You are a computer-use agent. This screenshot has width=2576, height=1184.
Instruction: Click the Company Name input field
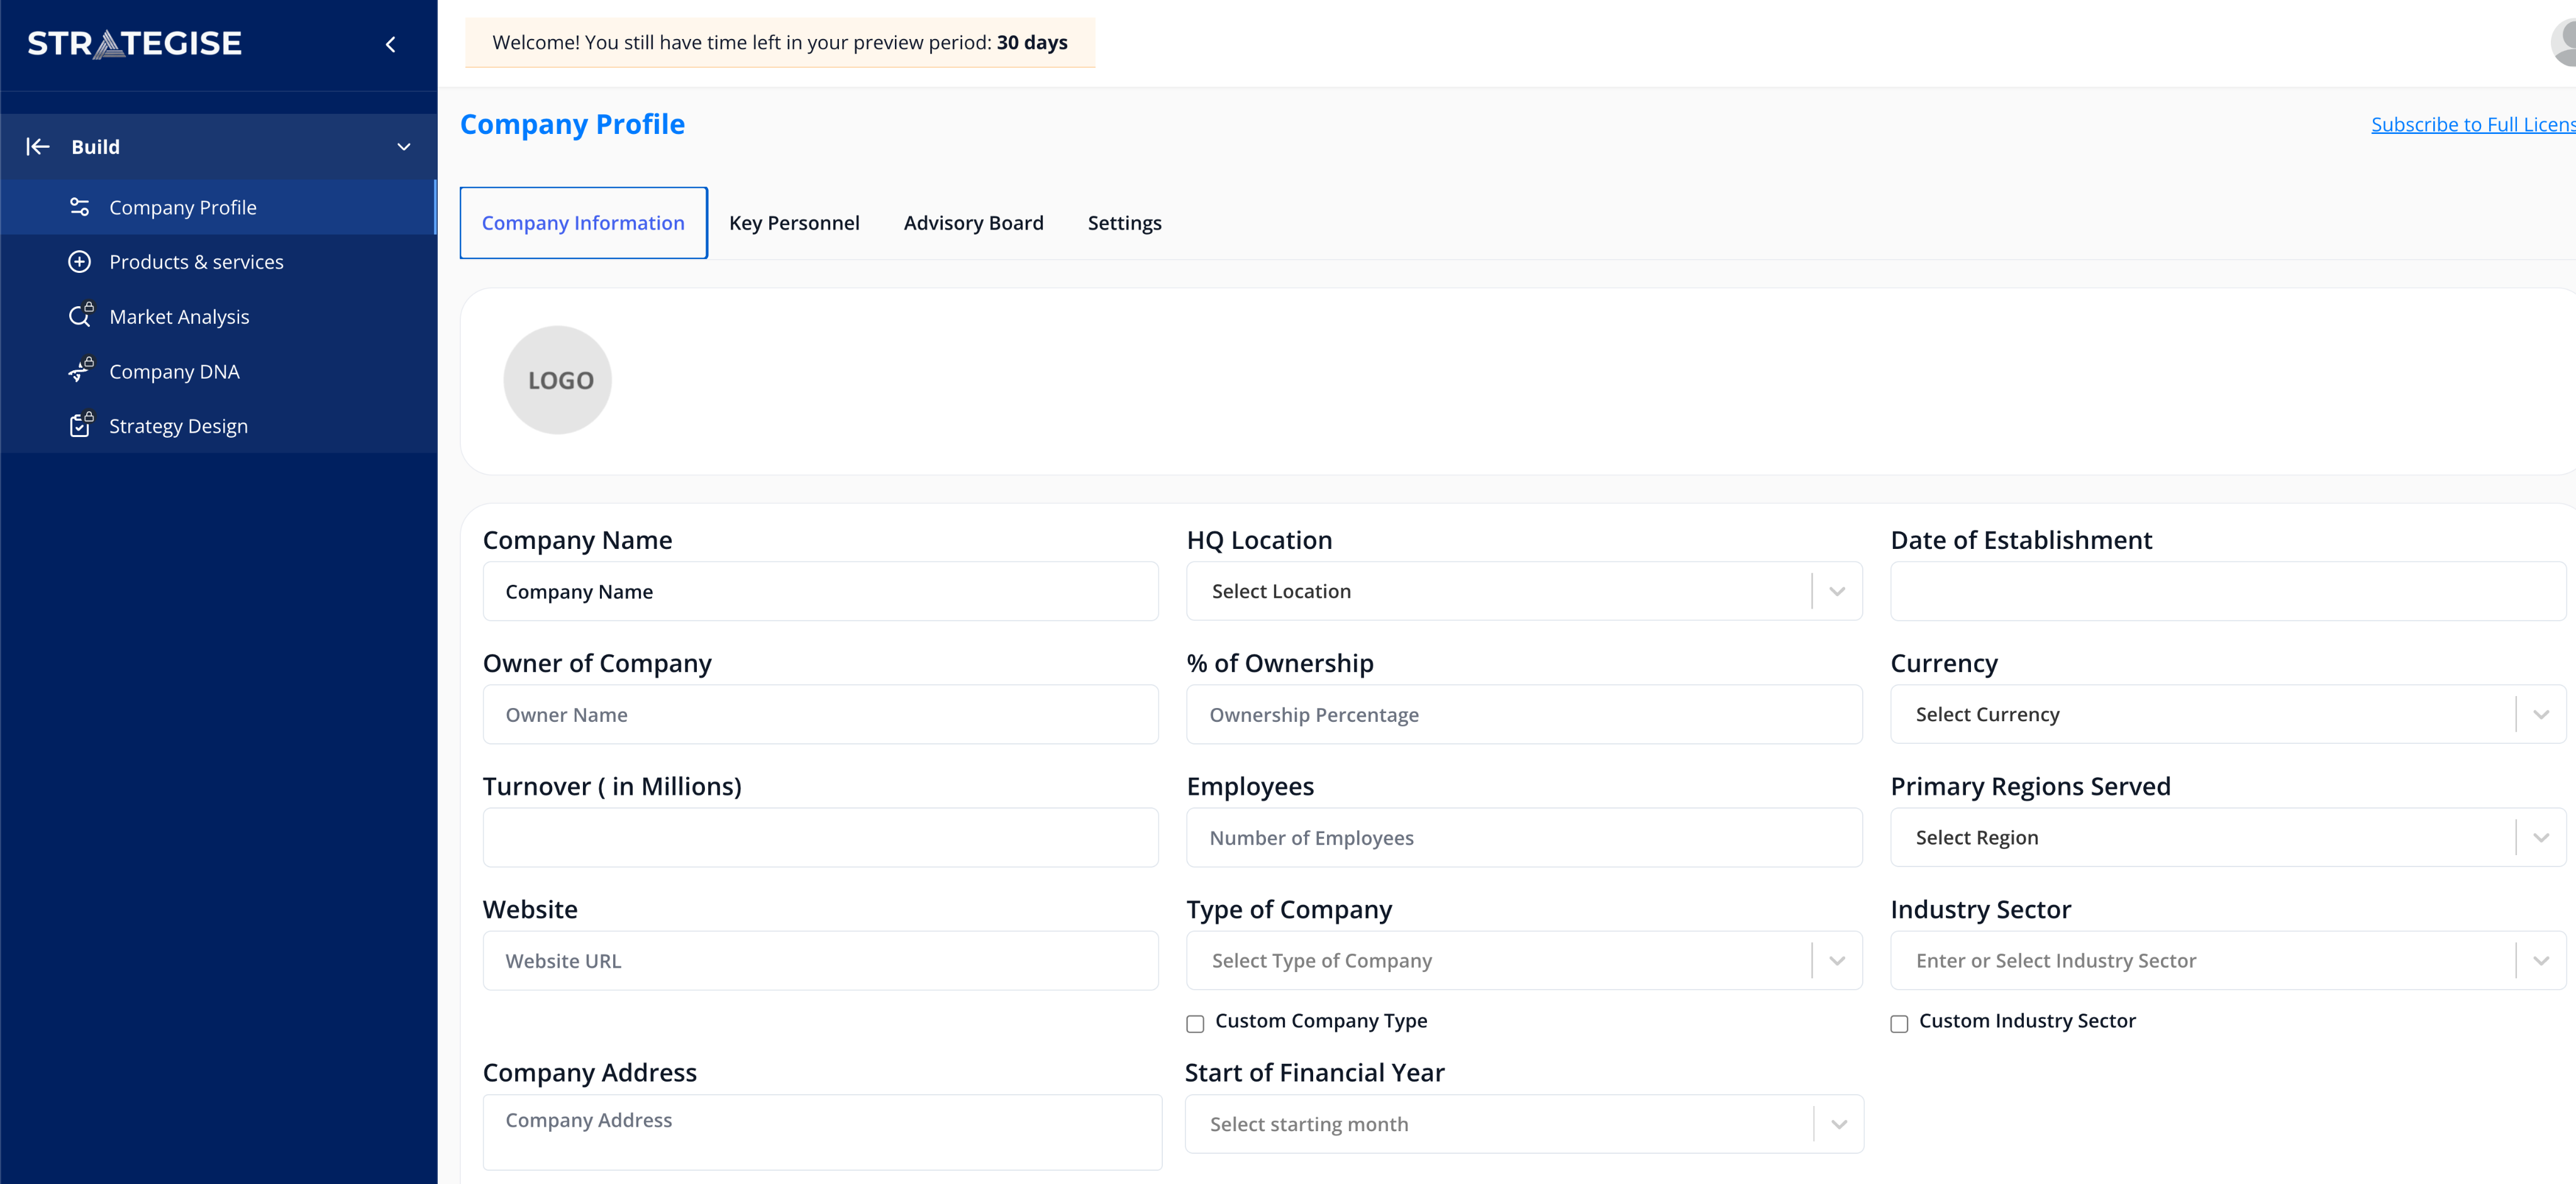point(820,591)
